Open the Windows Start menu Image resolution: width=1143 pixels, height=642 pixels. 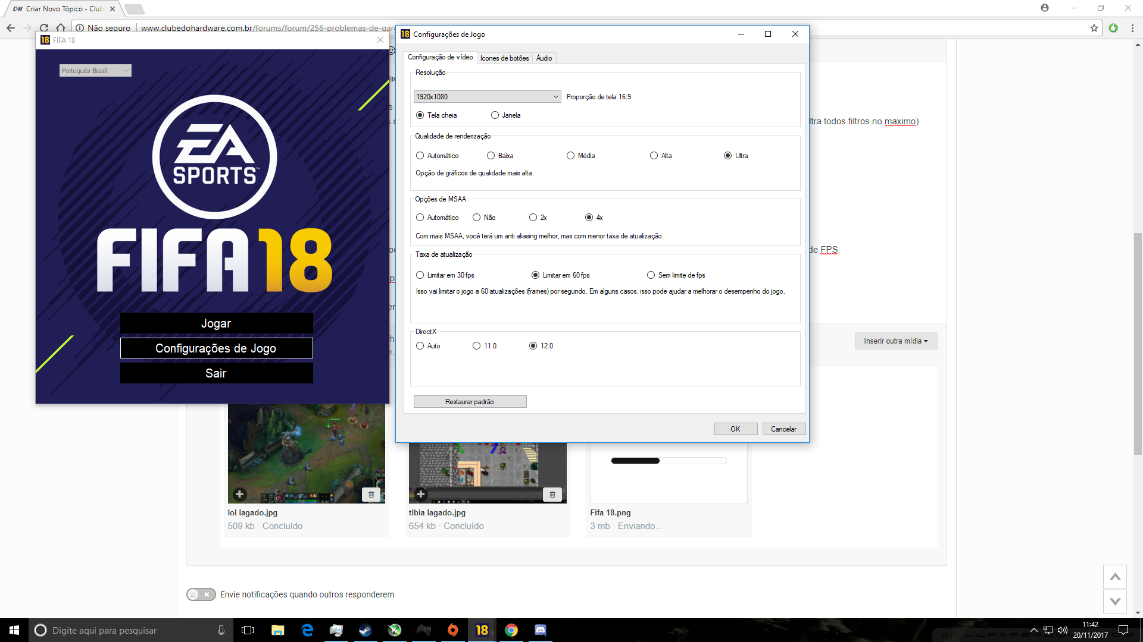click(14, 630)
